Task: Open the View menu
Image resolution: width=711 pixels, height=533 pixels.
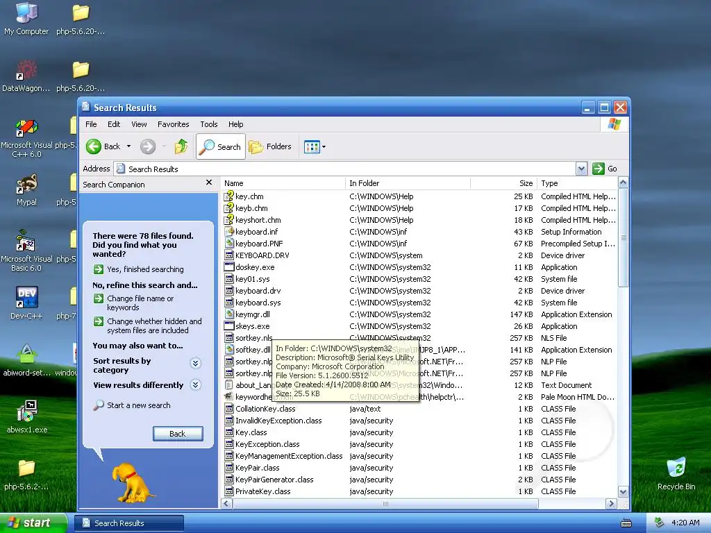Action: (x=139, y=124)
